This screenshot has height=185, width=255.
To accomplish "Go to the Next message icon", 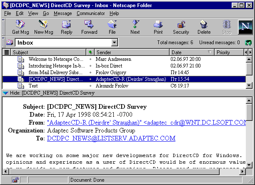I will pos(135,25).
